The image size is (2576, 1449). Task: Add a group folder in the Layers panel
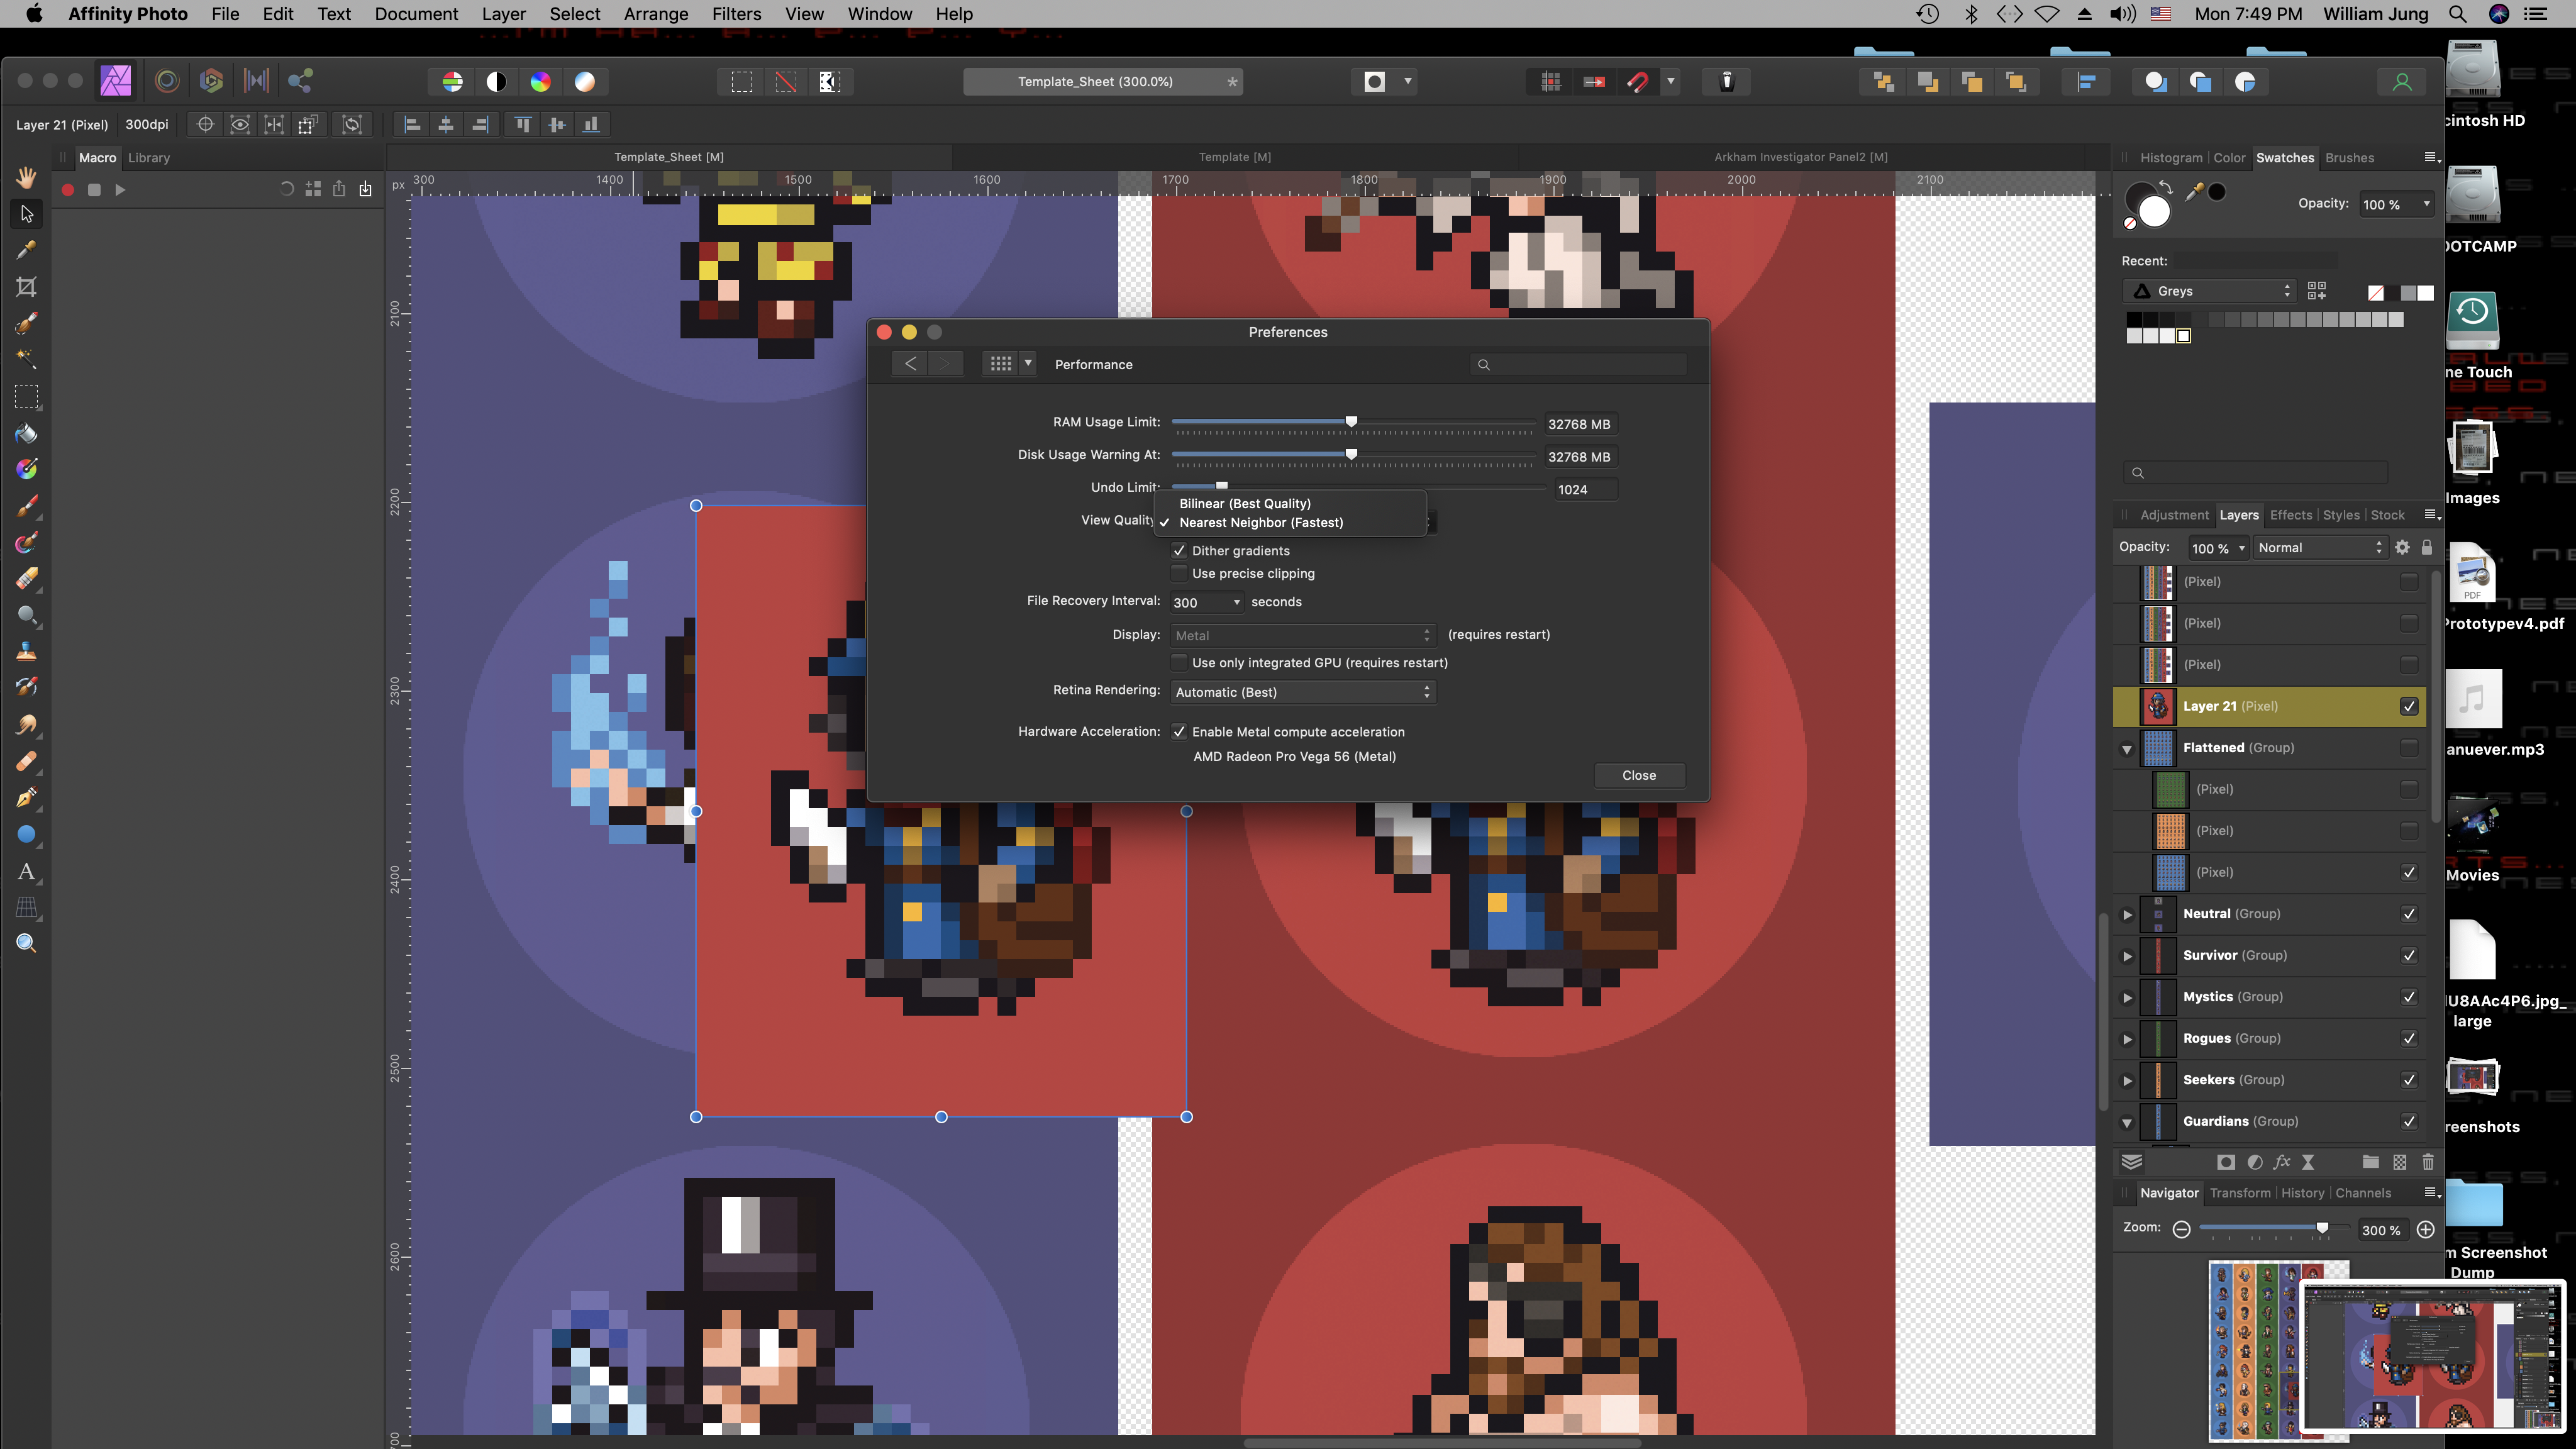[2370, 1162]
